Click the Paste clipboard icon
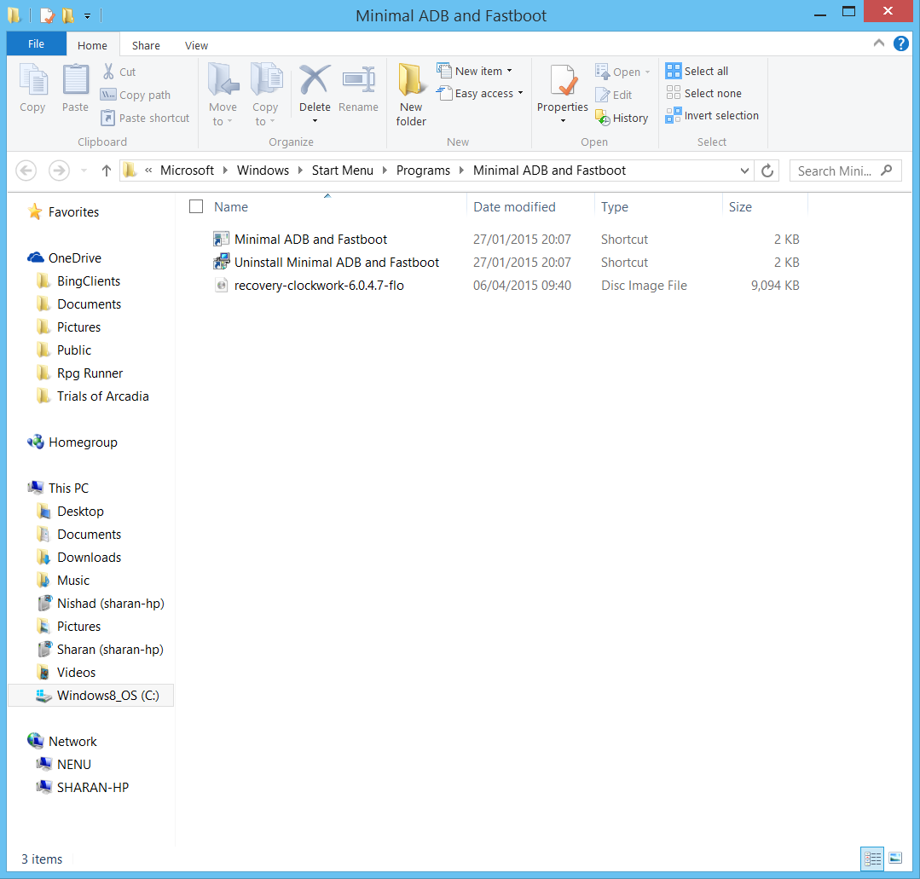This screenshot has height=879, width=920. point(75,80)
